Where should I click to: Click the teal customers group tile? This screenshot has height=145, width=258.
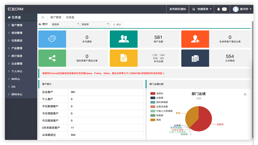point(124,39)
